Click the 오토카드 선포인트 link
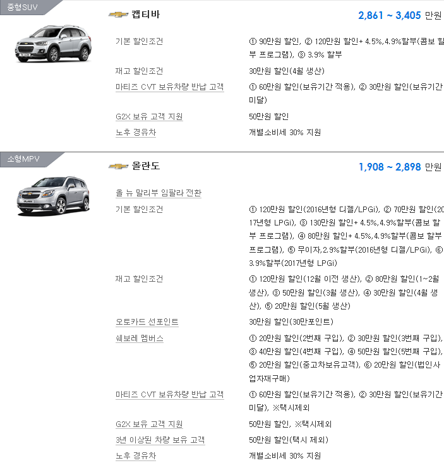 [147, 322]
